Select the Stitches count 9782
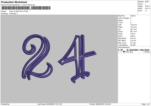151x106 pixels. coord(147,2)
